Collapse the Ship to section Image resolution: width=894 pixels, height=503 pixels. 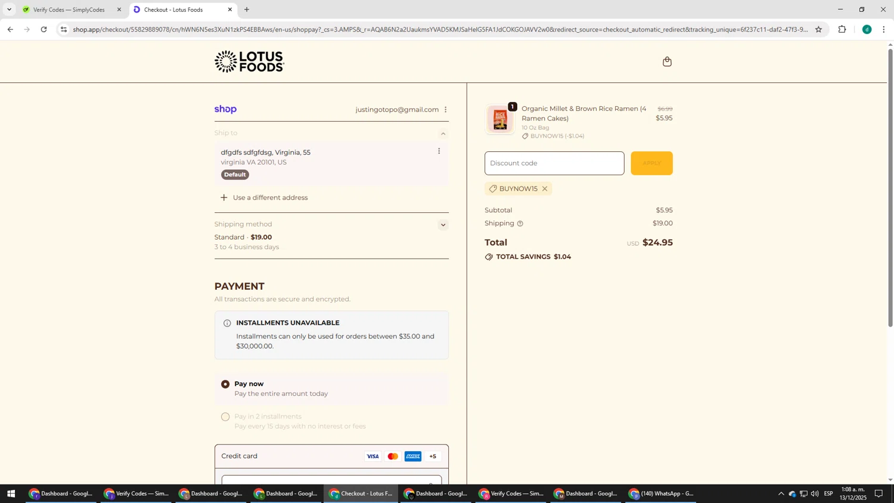(443, 133)
